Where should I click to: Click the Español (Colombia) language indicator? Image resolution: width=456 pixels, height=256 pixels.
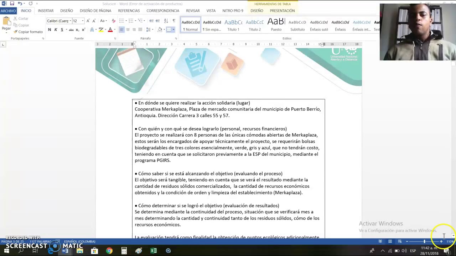tap(79, 241)
